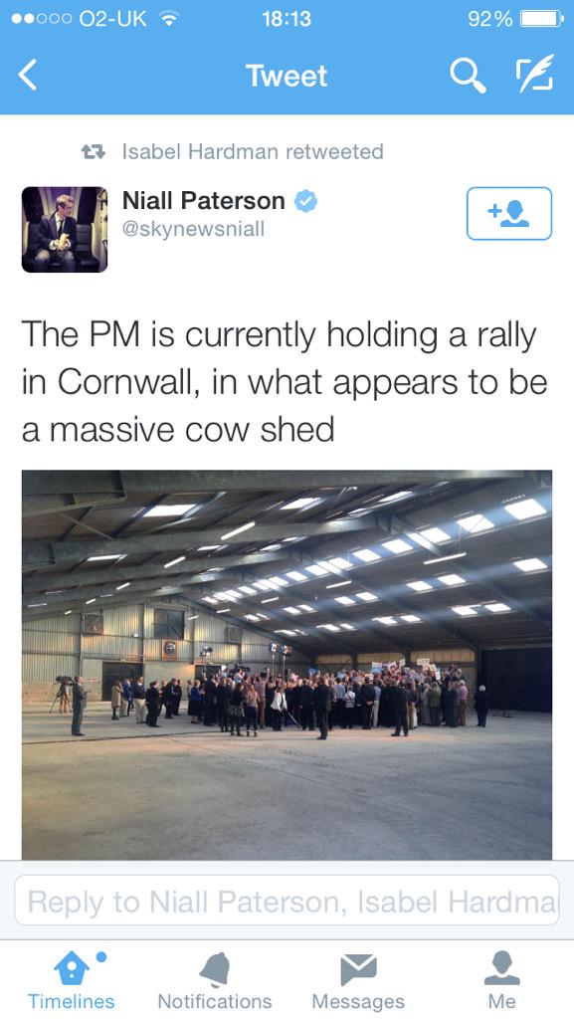The image size is (574, 1019).
Task: Tap the Tweet title in header
Action: tap(287, 76)
